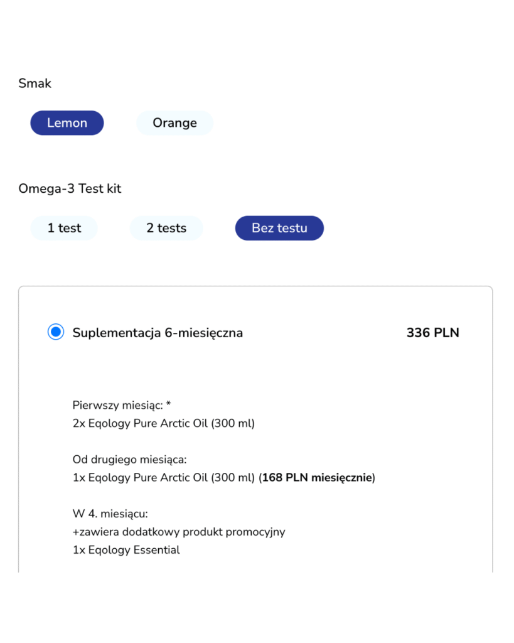The height and width of the screenshot is (643, 514).
Task: Click the Omega-3 Test kit heading
Action: pos(70,188)
